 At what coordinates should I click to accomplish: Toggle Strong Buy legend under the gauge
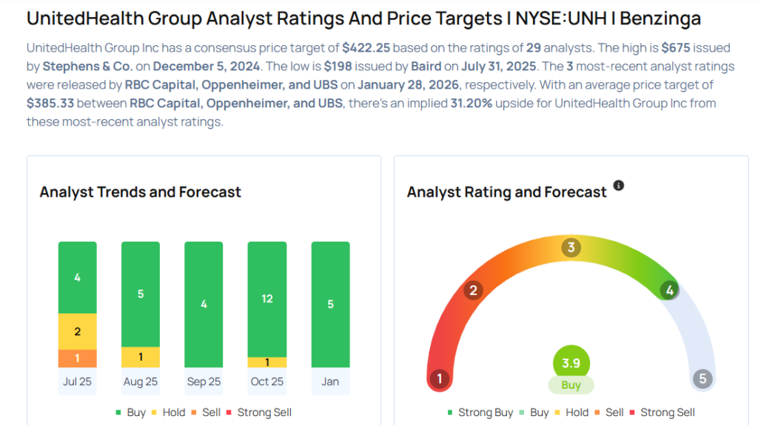pyautogui.click(x=480, y=412)
